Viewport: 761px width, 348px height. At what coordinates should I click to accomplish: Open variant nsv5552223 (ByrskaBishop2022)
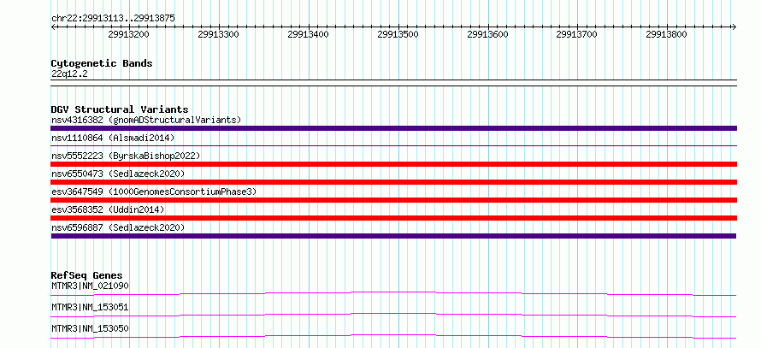coord(126,156)
